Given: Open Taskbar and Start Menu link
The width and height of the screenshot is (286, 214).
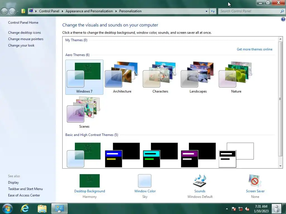Looking at the screenshot, I should (x=25, y=189).
